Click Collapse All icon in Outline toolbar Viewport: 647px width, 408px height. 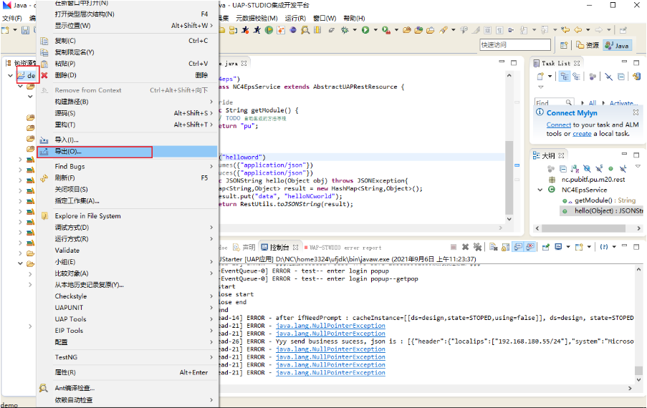(563, 168)
